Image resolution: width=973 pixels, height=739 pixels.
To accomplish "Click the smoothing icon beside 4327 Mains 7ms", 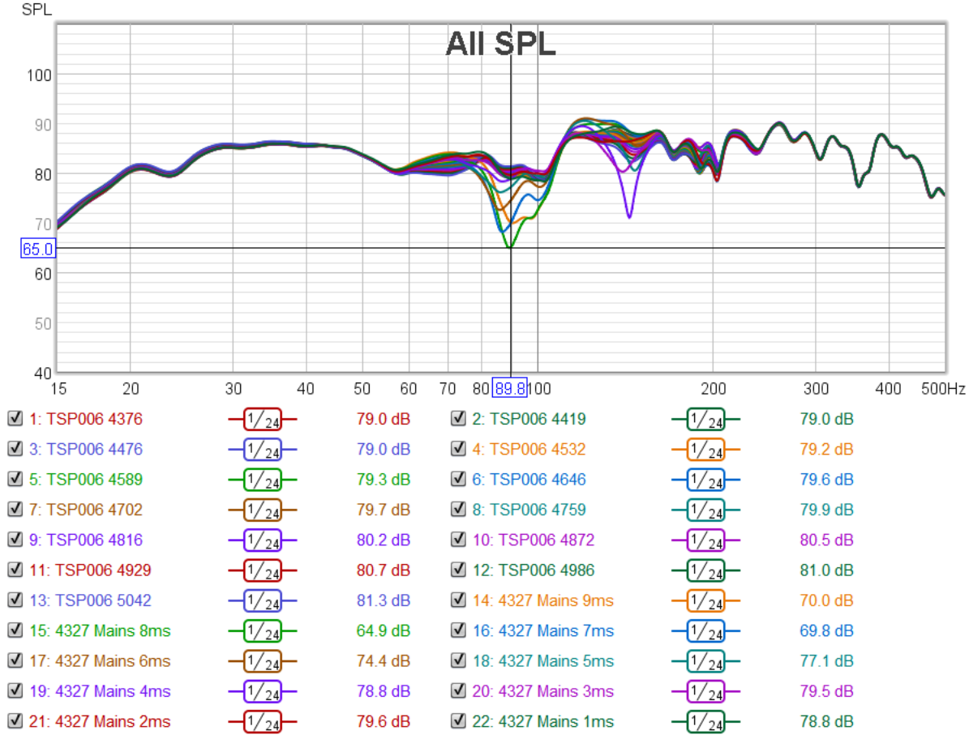I will [x=705, y=630].
